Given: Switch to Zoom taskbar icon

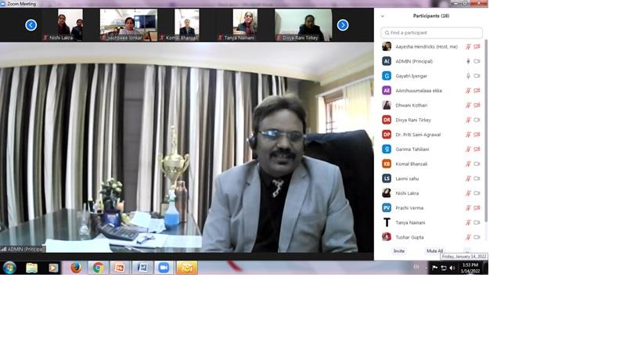Looking at the screenshot, I should (164, 268).
